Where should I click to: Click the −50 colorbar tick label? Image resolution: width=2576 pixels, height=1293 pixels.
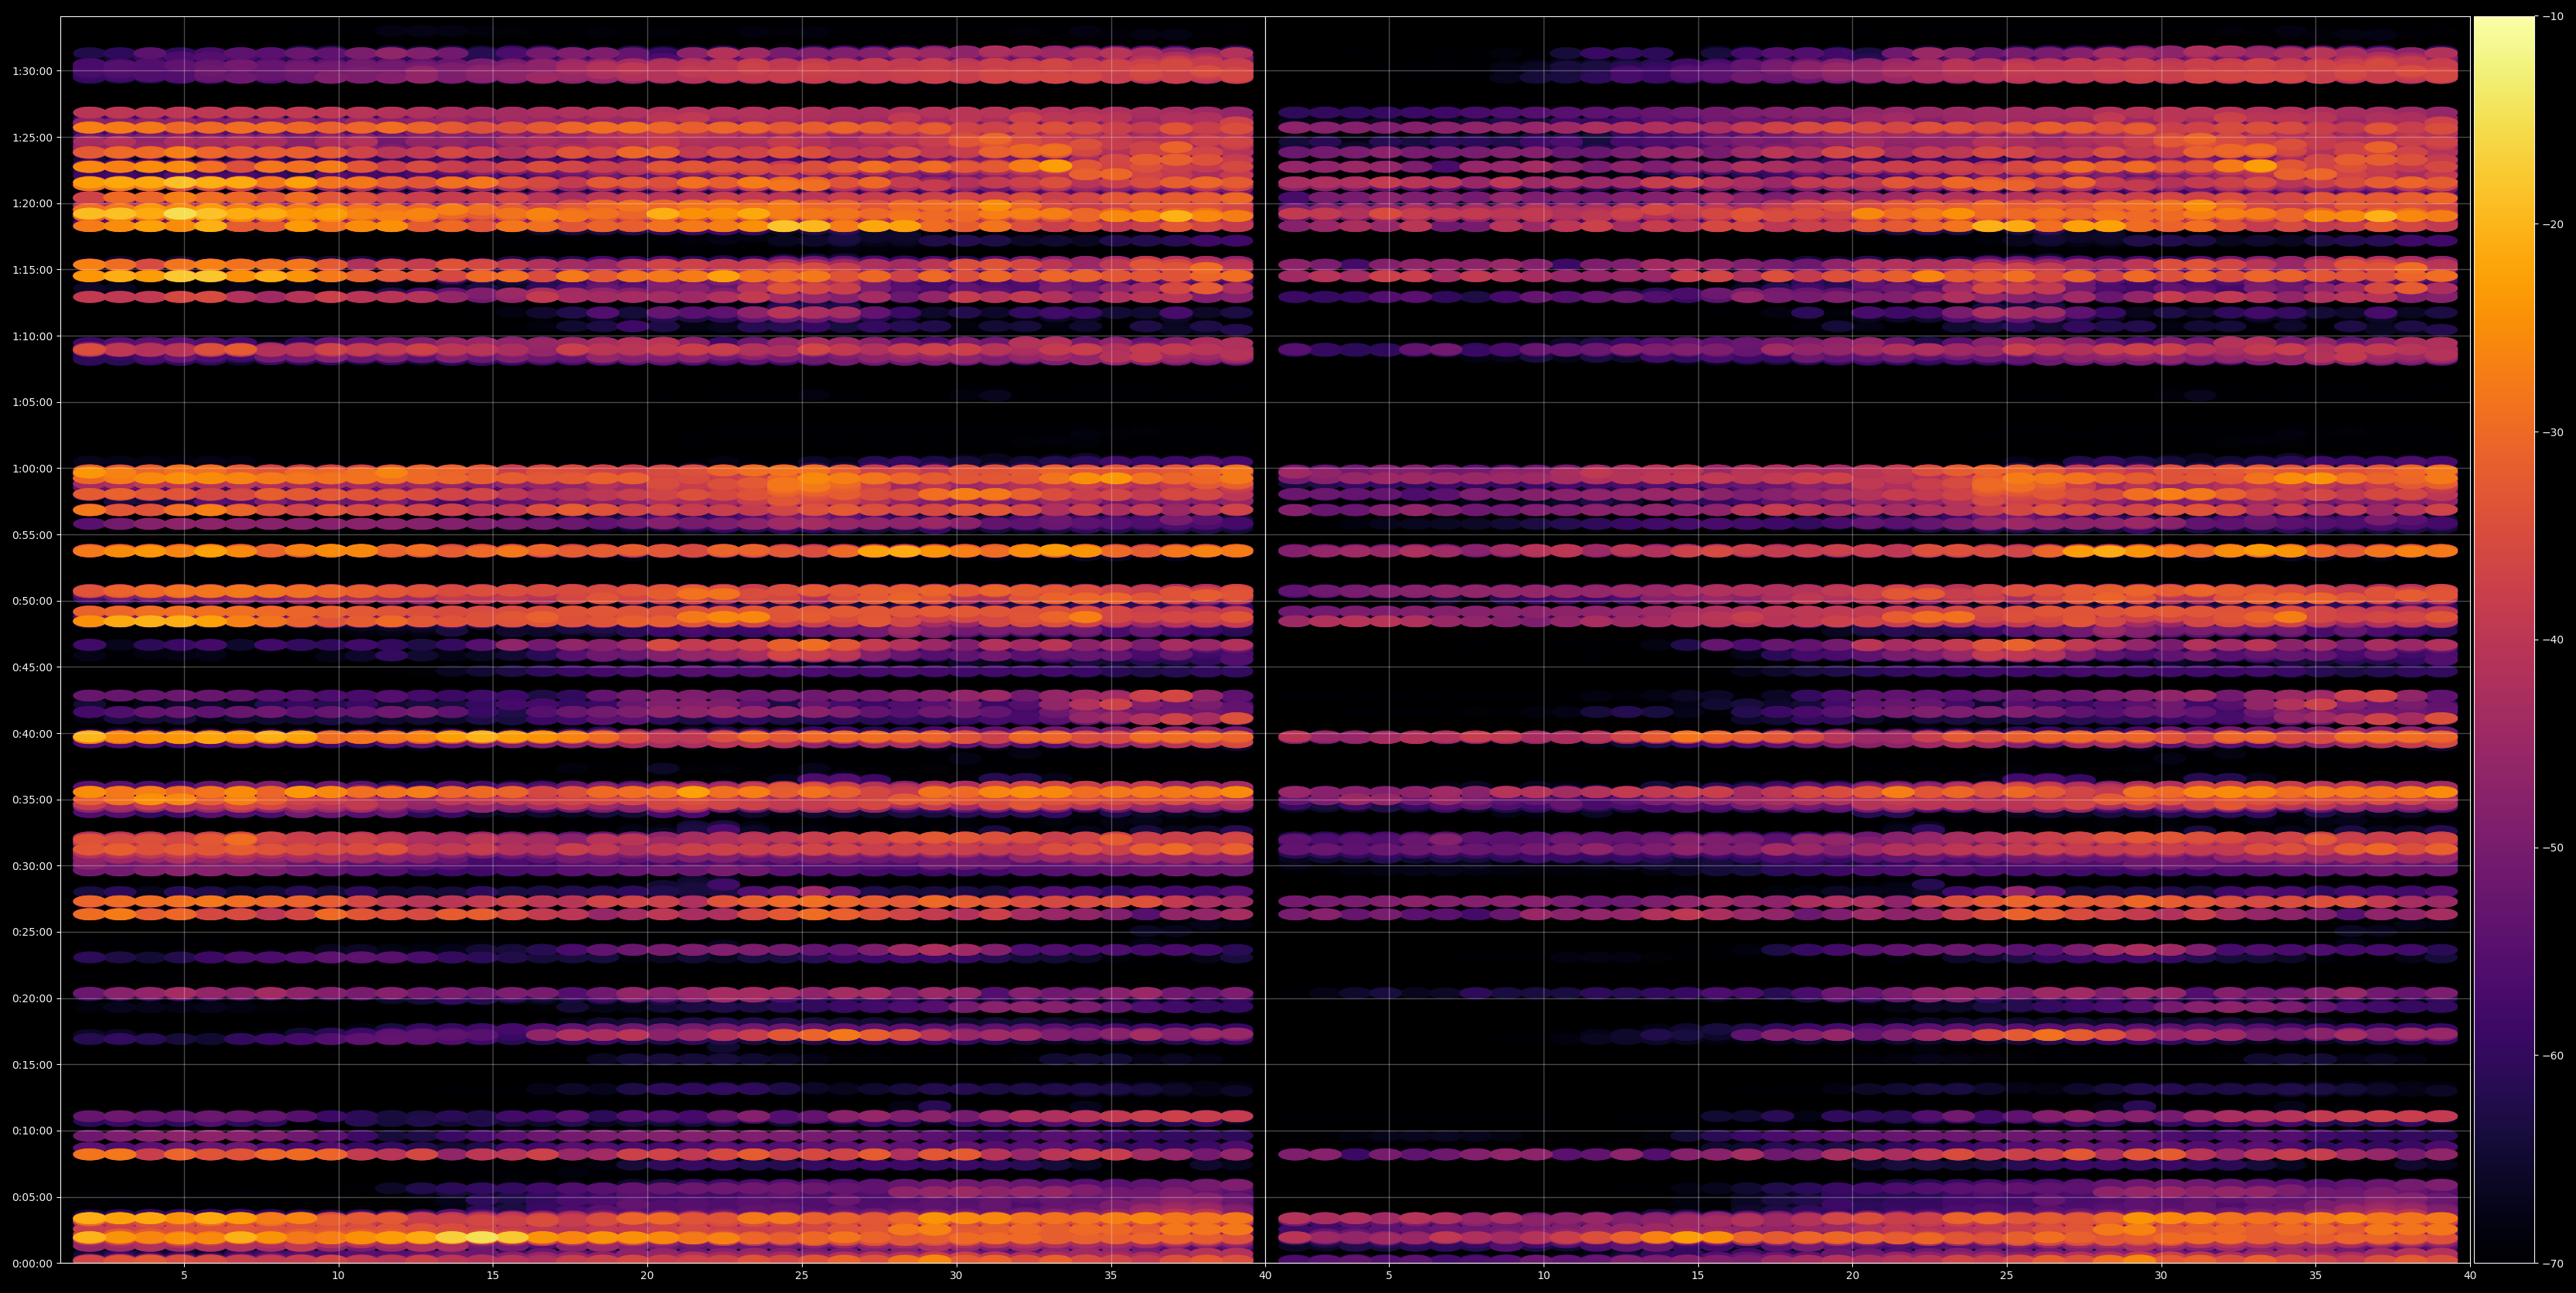pyautogui.click(x=2553, y=848)
